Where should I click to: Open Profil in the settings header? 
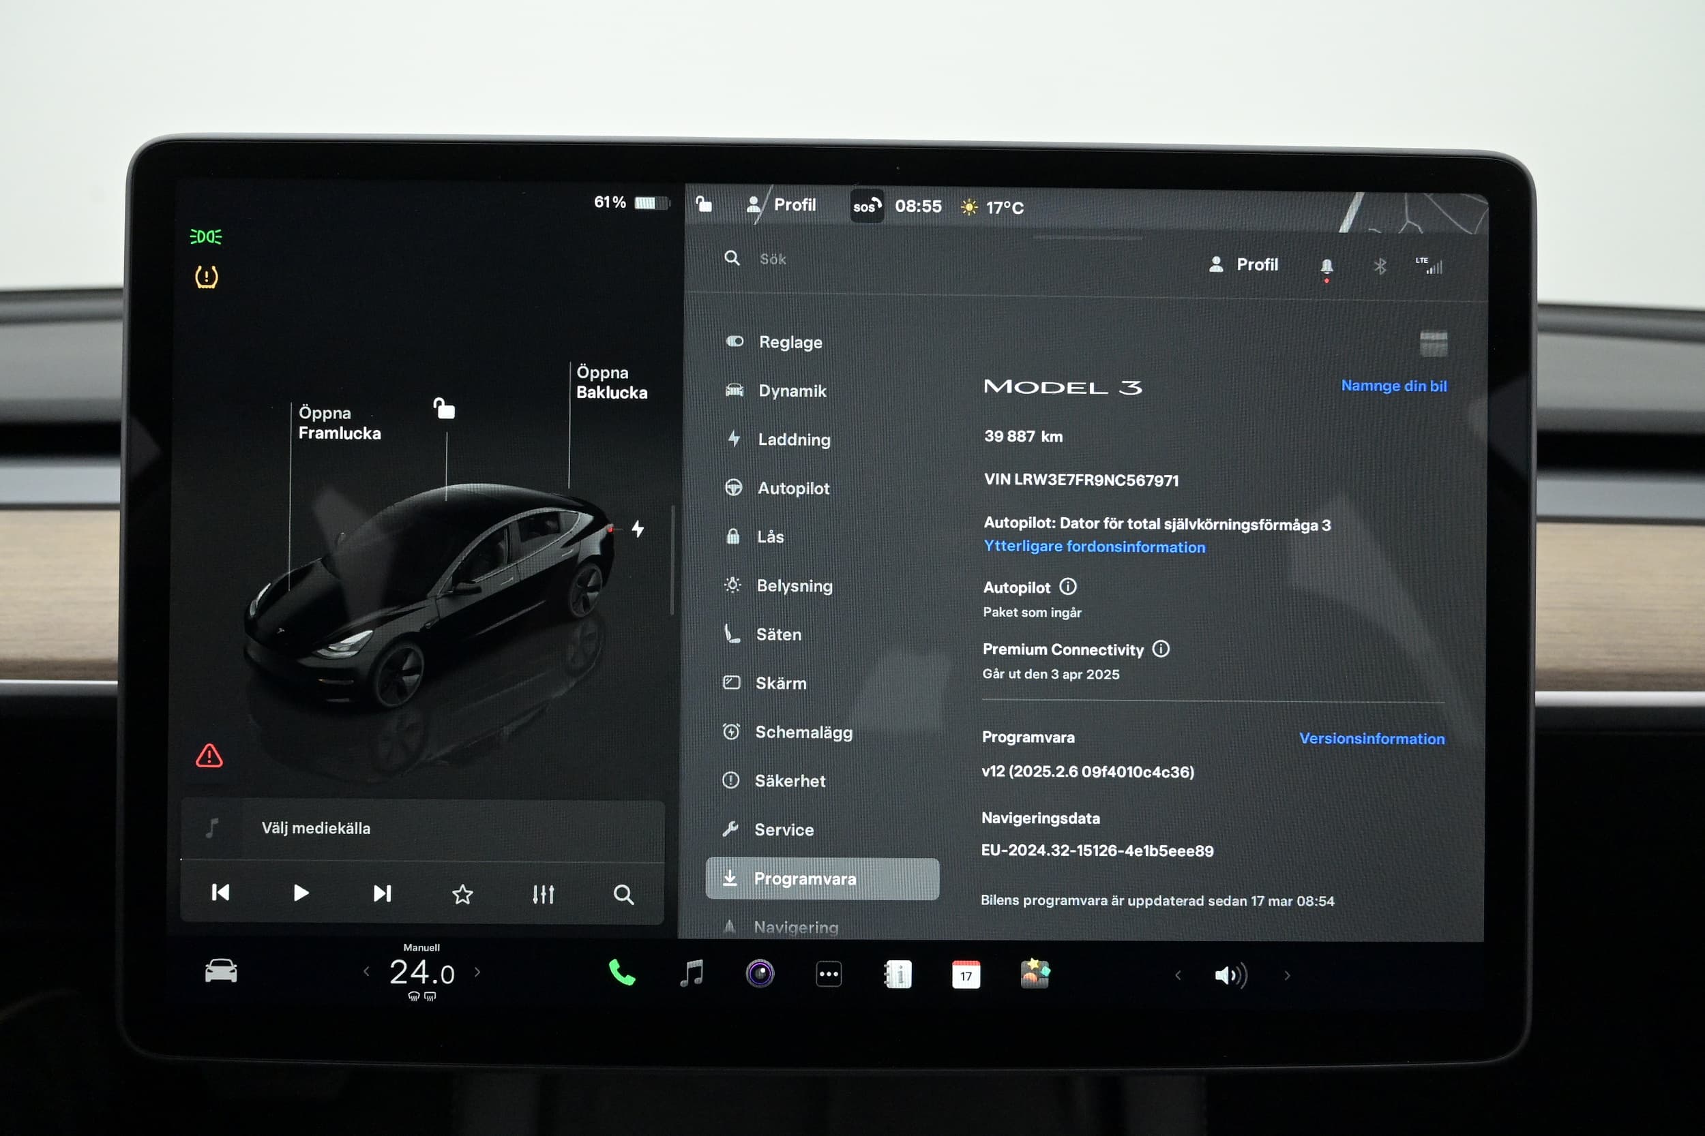(1244, 265)
